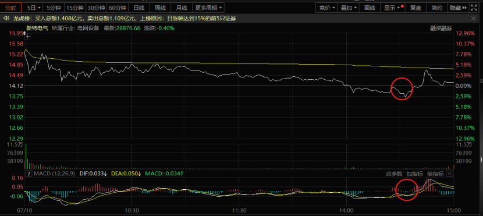Viewport: 483px width, 216px height.
Task: Open the 叠加 overlay dropdown
Action: tap(349, 8)
